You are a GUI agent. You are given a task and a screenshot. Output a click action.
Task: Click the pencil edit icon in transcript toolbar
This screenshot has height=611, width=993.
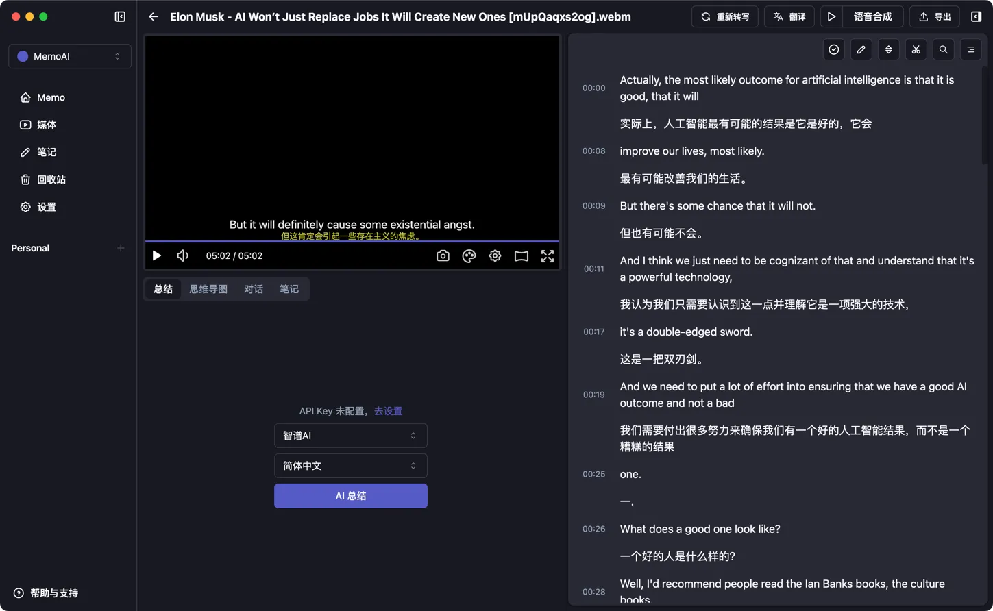(x=861, y=49)
